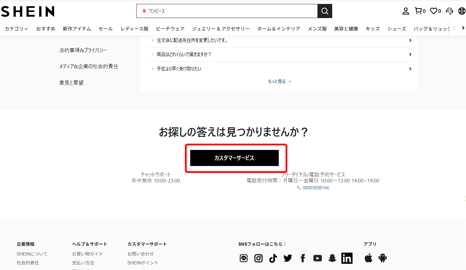Expand the カテゴリ dropdown menu

pyautogui.click(x=16, y=29)
